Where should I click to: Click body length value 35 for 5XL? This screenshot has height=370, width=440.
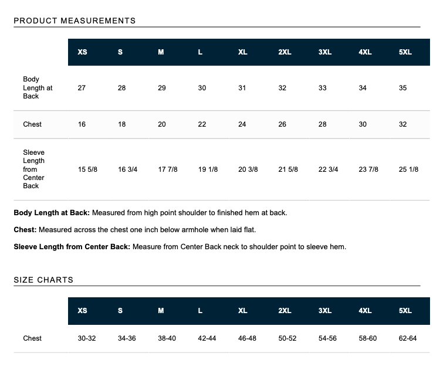(x=402, y=88)
